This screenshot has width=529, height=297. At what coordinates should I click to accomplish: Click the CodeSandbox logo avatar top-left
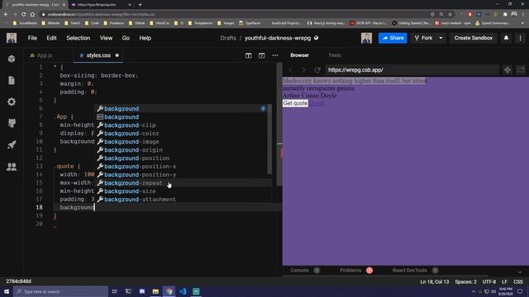point(12,38)
